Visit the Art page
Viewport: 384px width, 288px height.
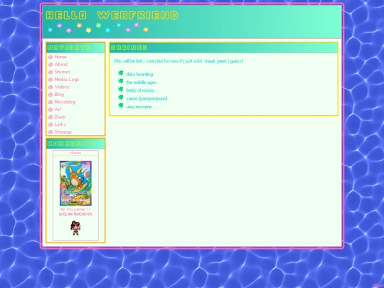(58, 110)
